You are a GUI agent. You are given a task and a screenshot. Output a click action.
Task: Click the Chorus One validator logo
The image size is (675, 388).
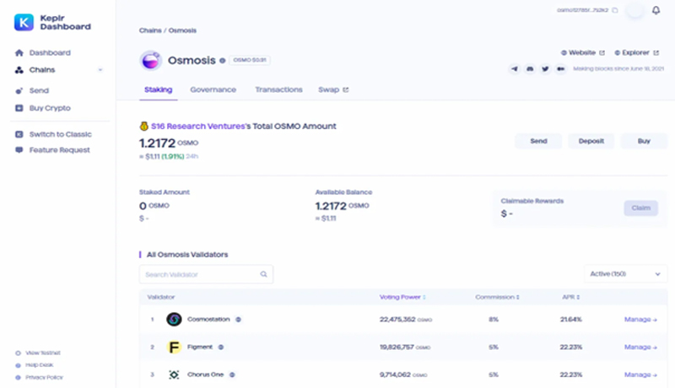pyautogui.click(x=174, y=375)
